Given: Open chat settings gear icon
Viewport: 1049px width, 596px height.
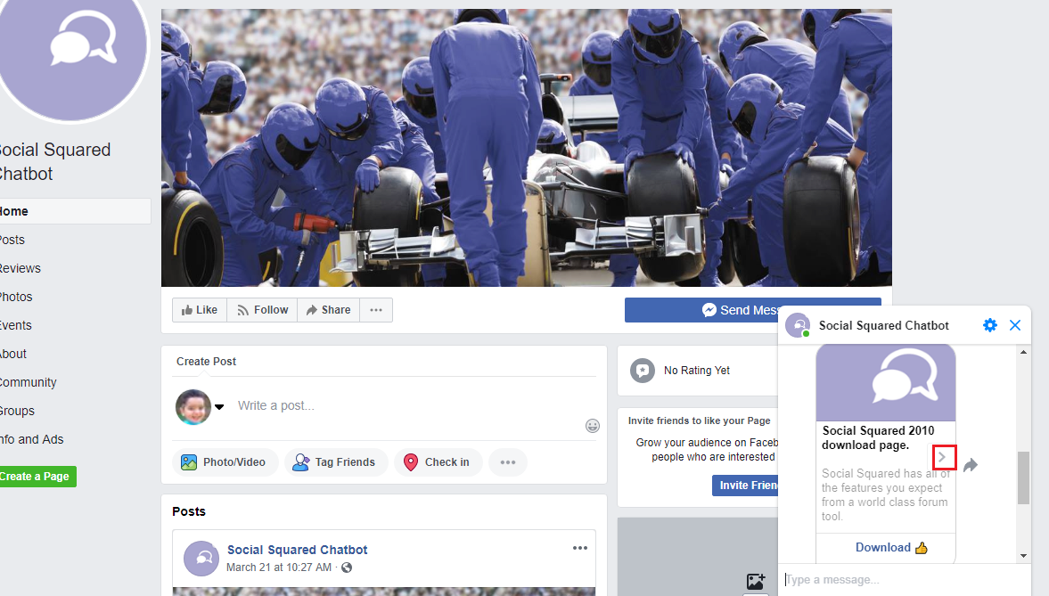Looking at the screenshot, I should pyautogui.click(x=989, y=325).
